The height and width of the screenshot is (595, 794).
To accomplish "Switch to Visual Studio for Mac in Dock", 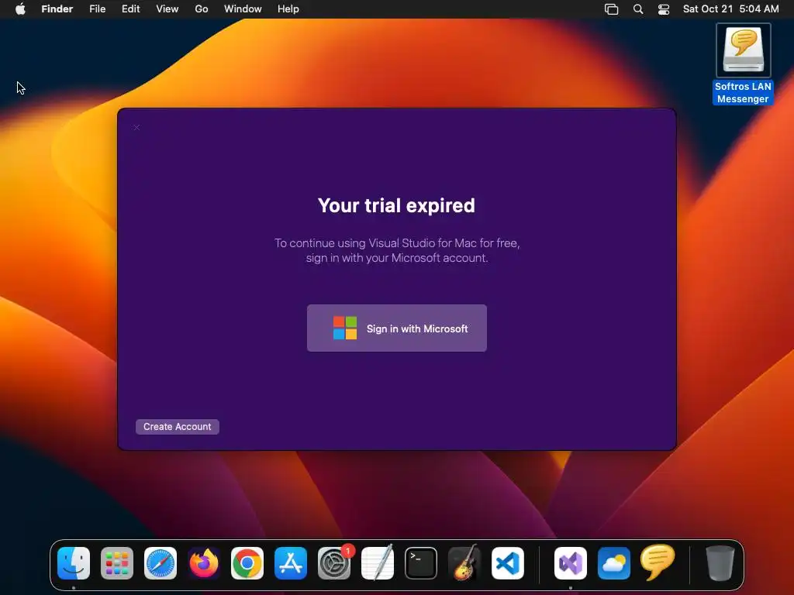I will pos(571,563).
